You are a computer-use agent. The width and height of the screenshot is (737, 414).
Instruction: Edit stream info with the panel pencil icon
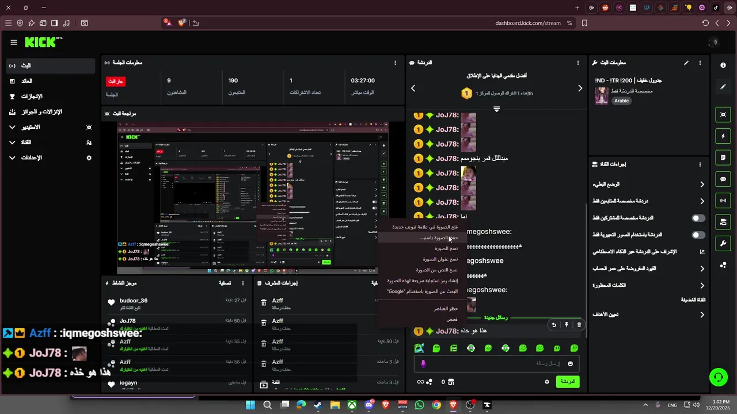click(x=686, y=63)
